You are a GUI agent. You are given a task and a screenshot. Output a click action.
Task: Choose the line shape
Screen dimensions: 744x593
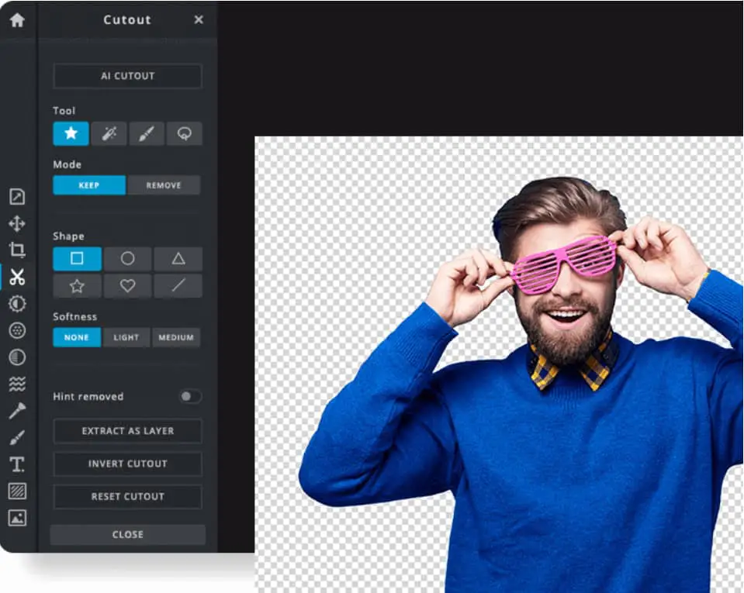click(x=178, y=286)
